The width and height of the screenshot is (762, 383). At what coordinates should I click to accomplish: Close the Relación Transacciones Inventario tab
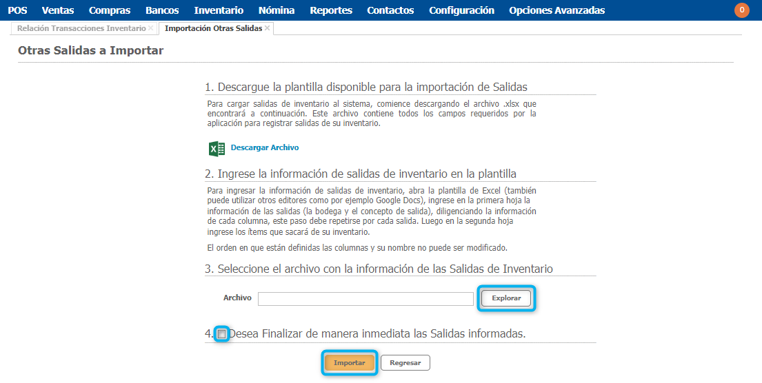click(x=151, y=28)
